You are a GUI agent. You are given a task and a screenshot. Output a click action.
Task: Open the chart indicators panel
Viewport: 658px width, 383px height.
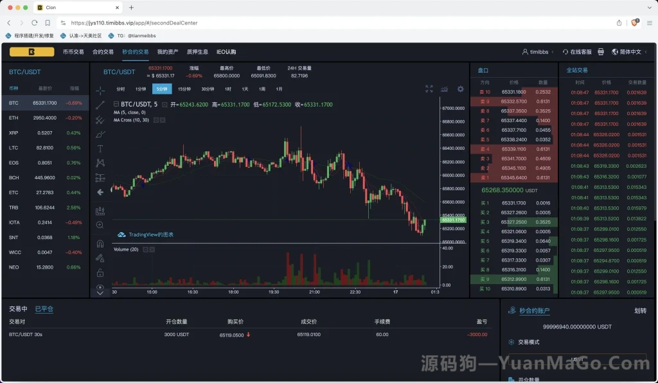(x=444, y=89)
